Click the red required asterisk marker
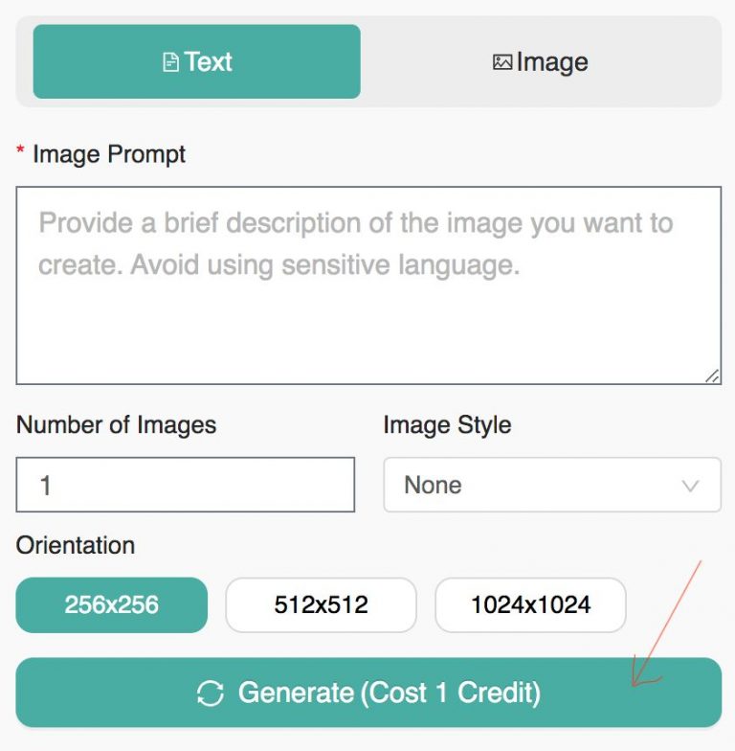Image resolution: width=735 pixels, height=751 pixels. 20,149
